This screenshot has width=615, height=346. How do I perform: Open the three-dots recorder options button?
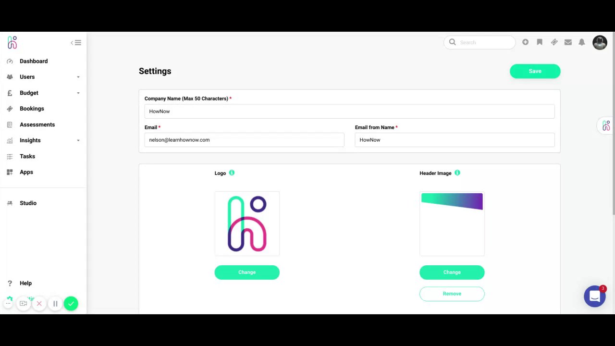pyautogui.click(x=8, y=303)
